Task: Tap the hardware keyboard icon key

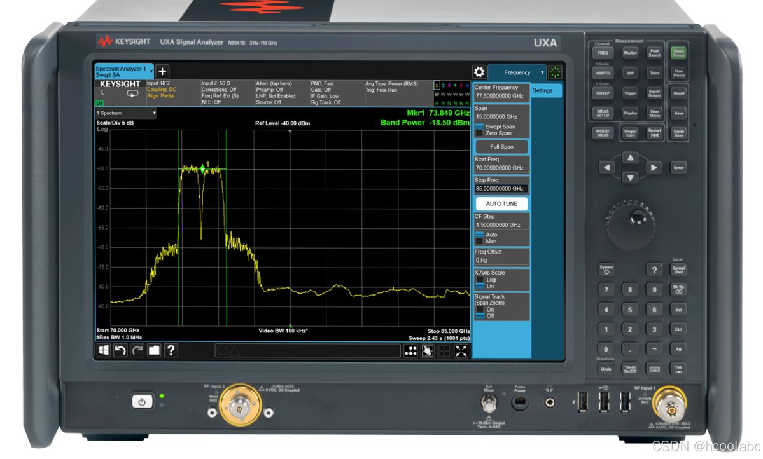Action: (654, 369)
